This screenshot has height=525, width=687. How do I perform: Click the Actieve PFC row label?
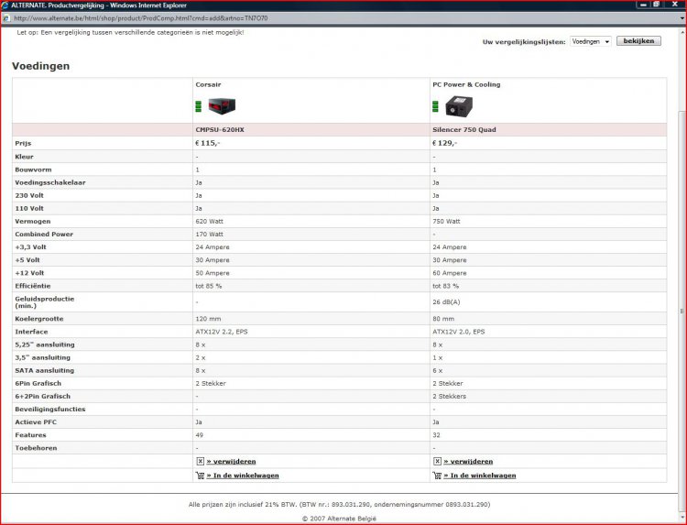tap(36, 422)
